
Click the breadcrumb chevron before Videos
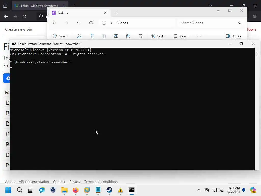click(112, 23)
